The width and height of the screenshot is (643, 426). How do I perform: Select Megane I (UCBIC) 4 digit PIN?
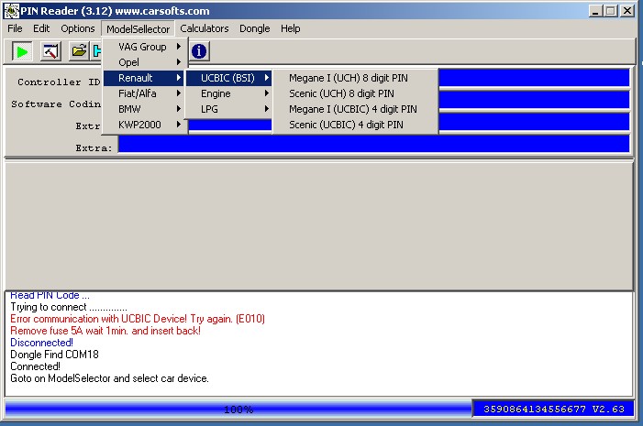pos(356,109)
